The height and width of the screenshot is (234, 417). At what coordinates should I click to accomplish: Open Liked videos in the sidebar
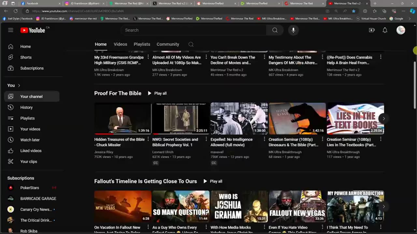[x=32, y=151]
